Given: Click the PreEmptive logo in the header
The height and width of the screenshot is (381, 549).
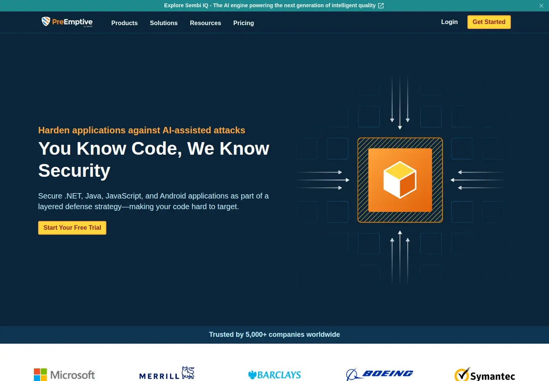Looking at the screenshot, I should click(67, 22).
